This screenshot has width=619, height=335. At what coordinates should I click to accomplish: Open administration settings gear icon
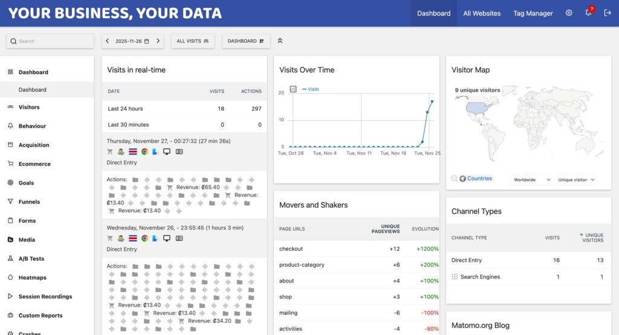(569, 13)
